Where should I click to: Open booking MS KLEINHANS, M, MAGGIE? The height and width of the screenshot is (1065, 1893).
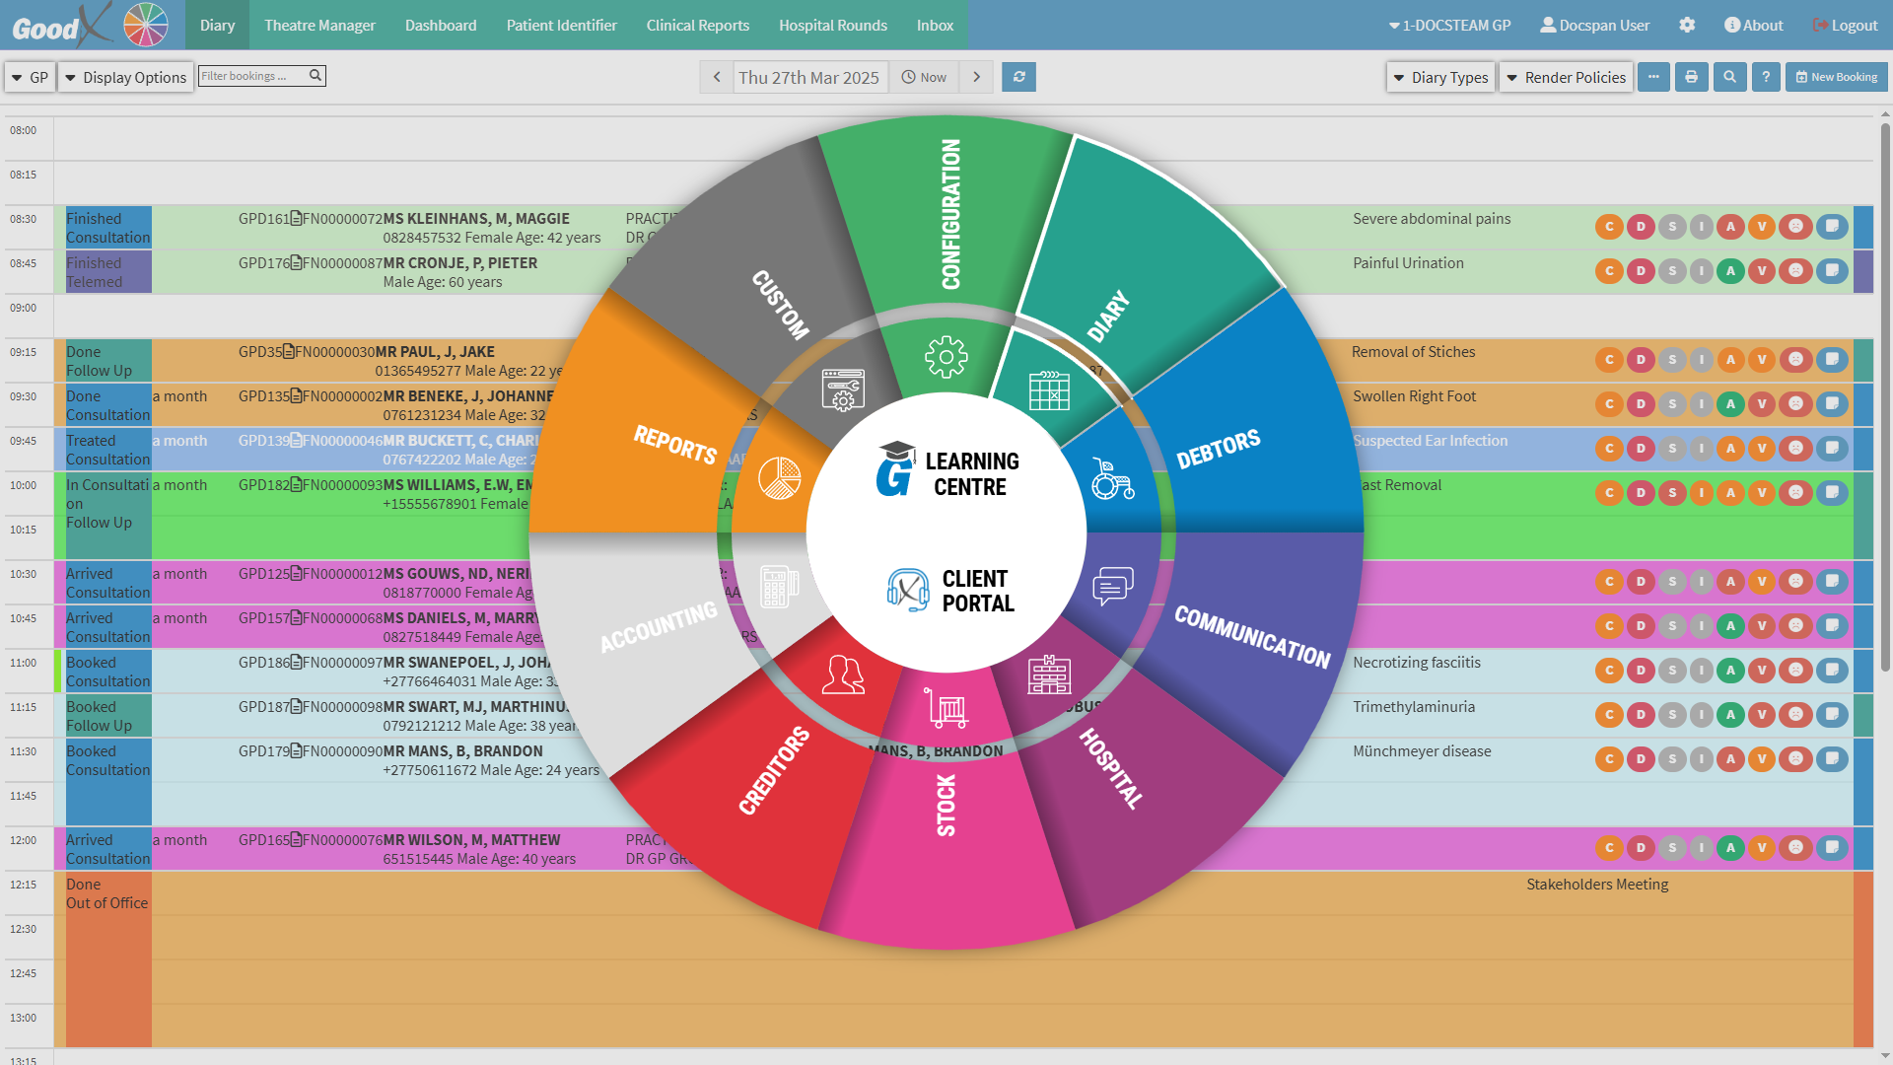476,219
